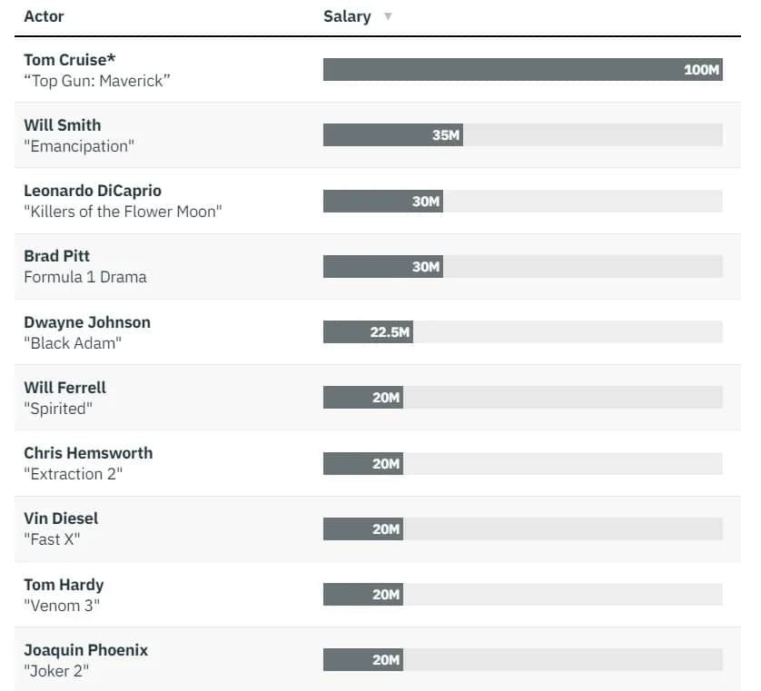Click Dwayne Johnson's 22.5M bar
Viewport: 761px width, 691px height.
368,332
